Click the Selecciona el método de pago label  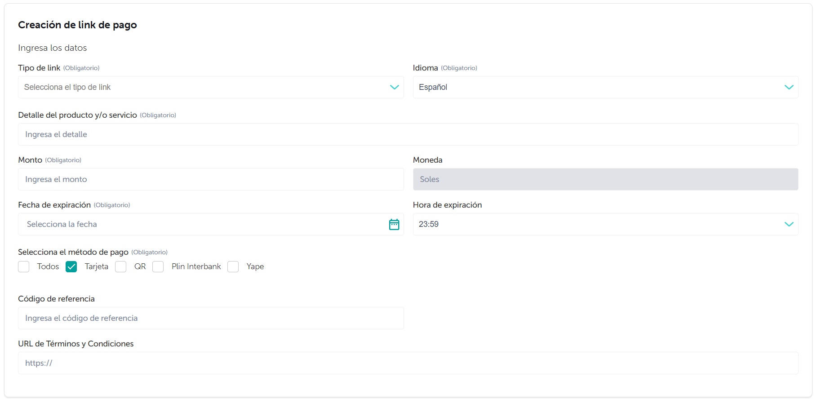click(73, 252)
